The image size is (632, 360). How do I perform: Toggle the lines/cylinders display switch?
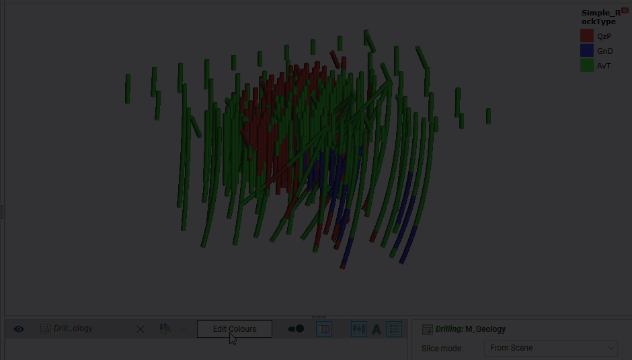click(x=296, y=329)
